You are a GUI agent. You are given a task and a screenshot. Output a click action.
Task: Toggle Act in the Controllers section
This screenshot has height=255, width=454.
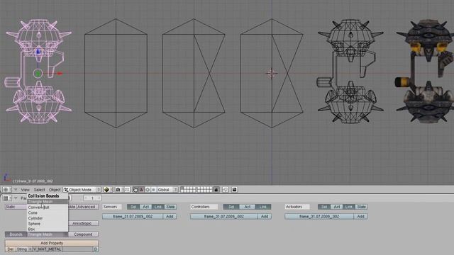tap(247, 207)
